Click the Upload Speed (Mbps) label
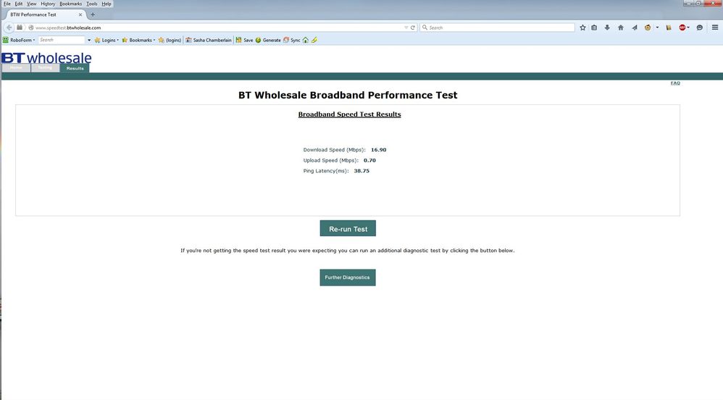 click(330, 161)
